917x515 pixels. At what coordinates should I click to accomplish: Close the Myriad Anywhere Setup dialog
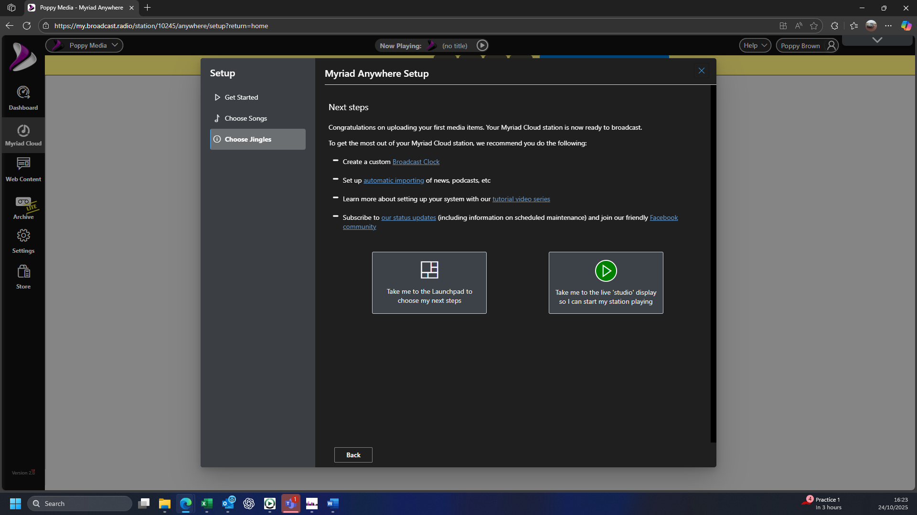[x=701, y=71]
